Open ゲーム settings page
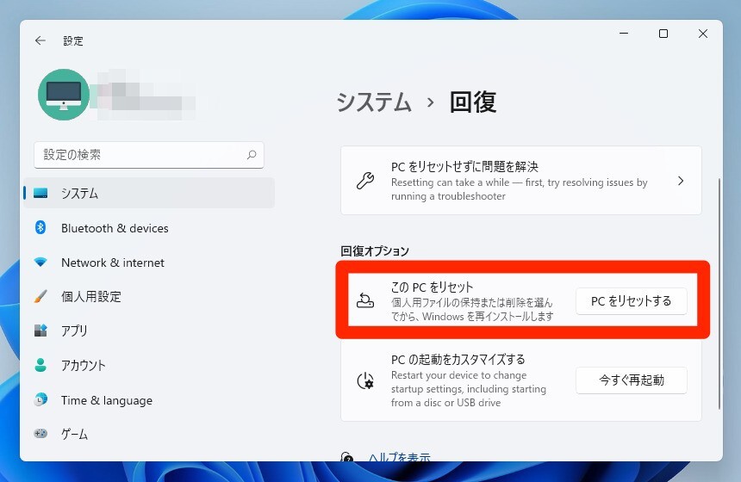 coord(149,434)
